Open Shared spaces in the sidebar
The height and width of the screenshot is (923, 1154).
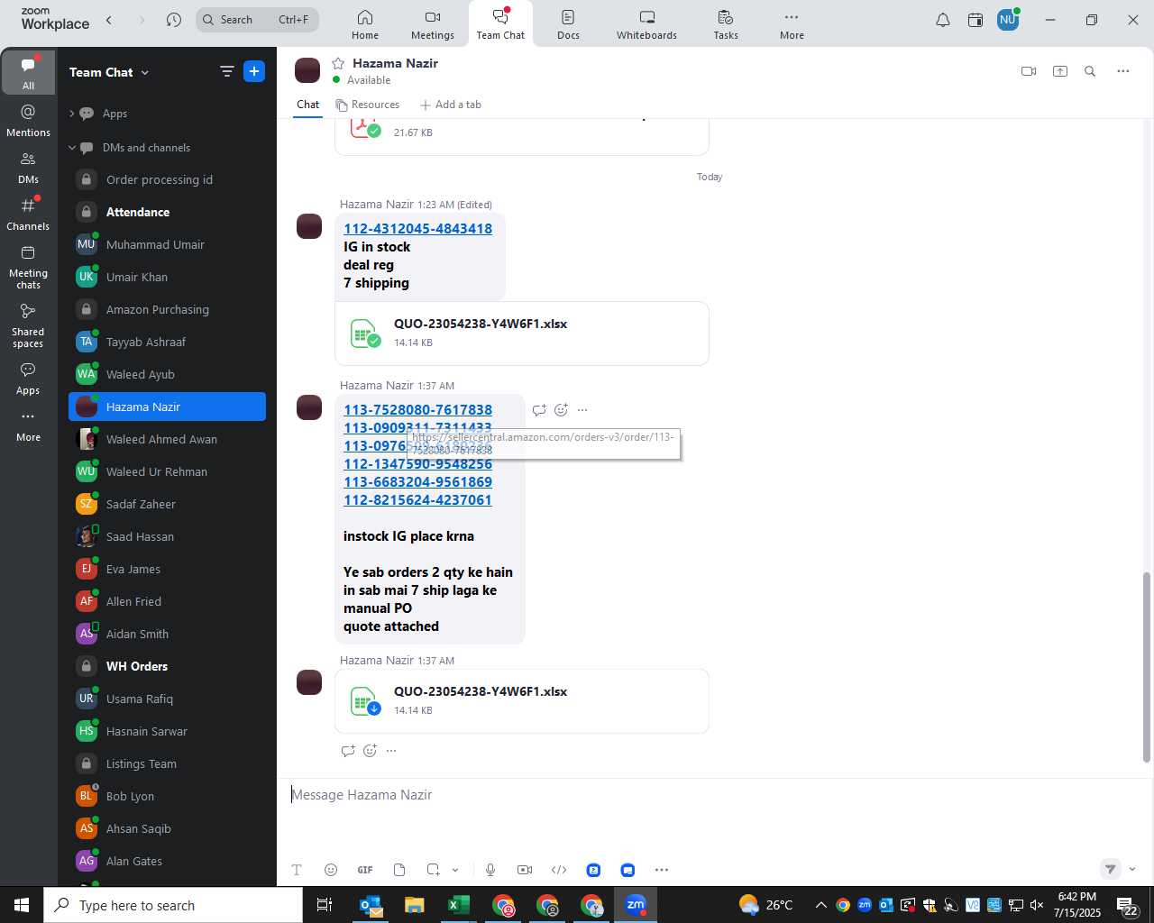click(x=28, y=325)
